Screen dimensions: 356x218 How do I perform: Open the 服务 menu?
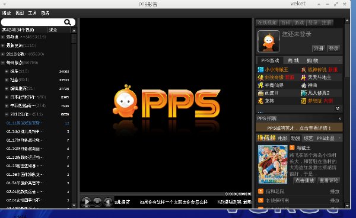tap(45, 13)
